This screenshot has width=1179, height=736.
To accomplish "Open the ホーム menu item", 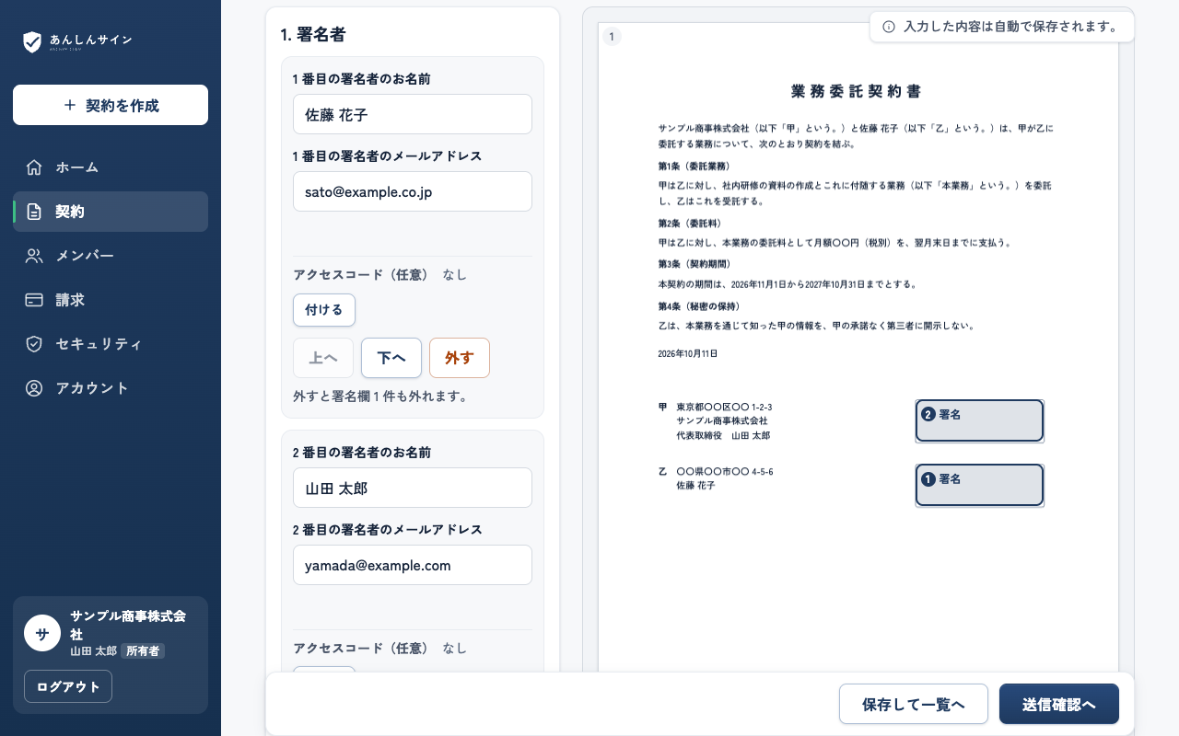I will click(x=111, y=167).
